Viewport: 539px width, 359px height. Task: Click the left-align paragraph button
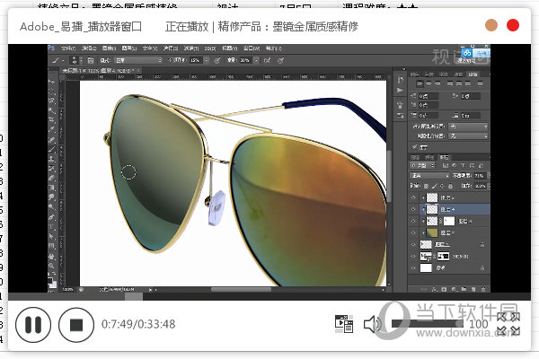coord(420,83)
